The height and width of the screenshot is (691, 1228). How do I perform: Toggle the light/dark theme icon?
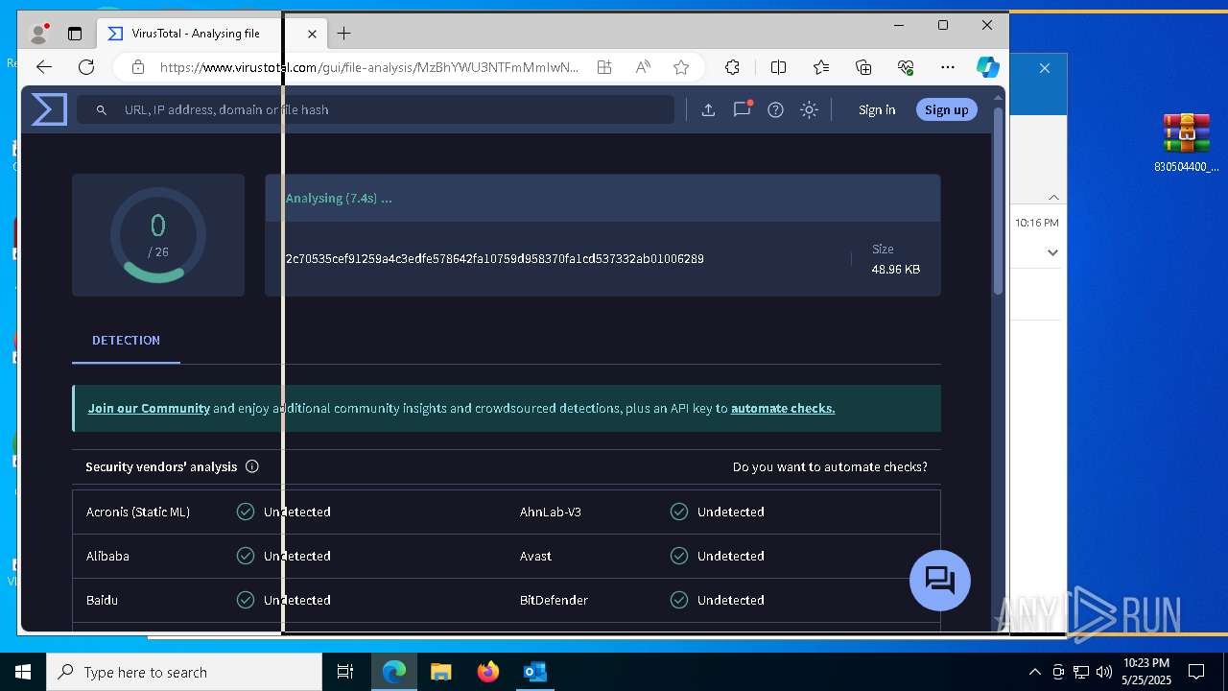point(809,109)
